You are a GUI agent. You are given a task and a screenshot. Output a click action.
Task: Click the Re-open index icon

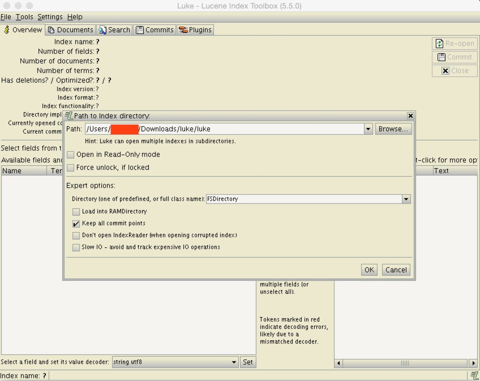point(440,44)
